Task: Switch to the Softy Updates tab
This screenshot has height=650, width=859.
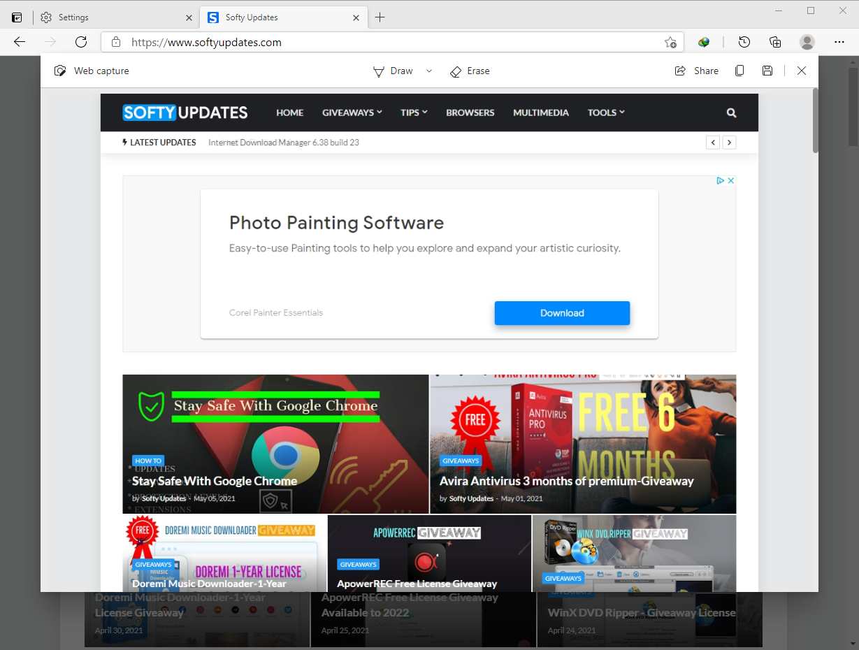Action: [x=283, y=17]
